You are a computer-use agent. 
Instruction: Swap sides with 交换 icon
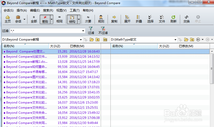187,19
